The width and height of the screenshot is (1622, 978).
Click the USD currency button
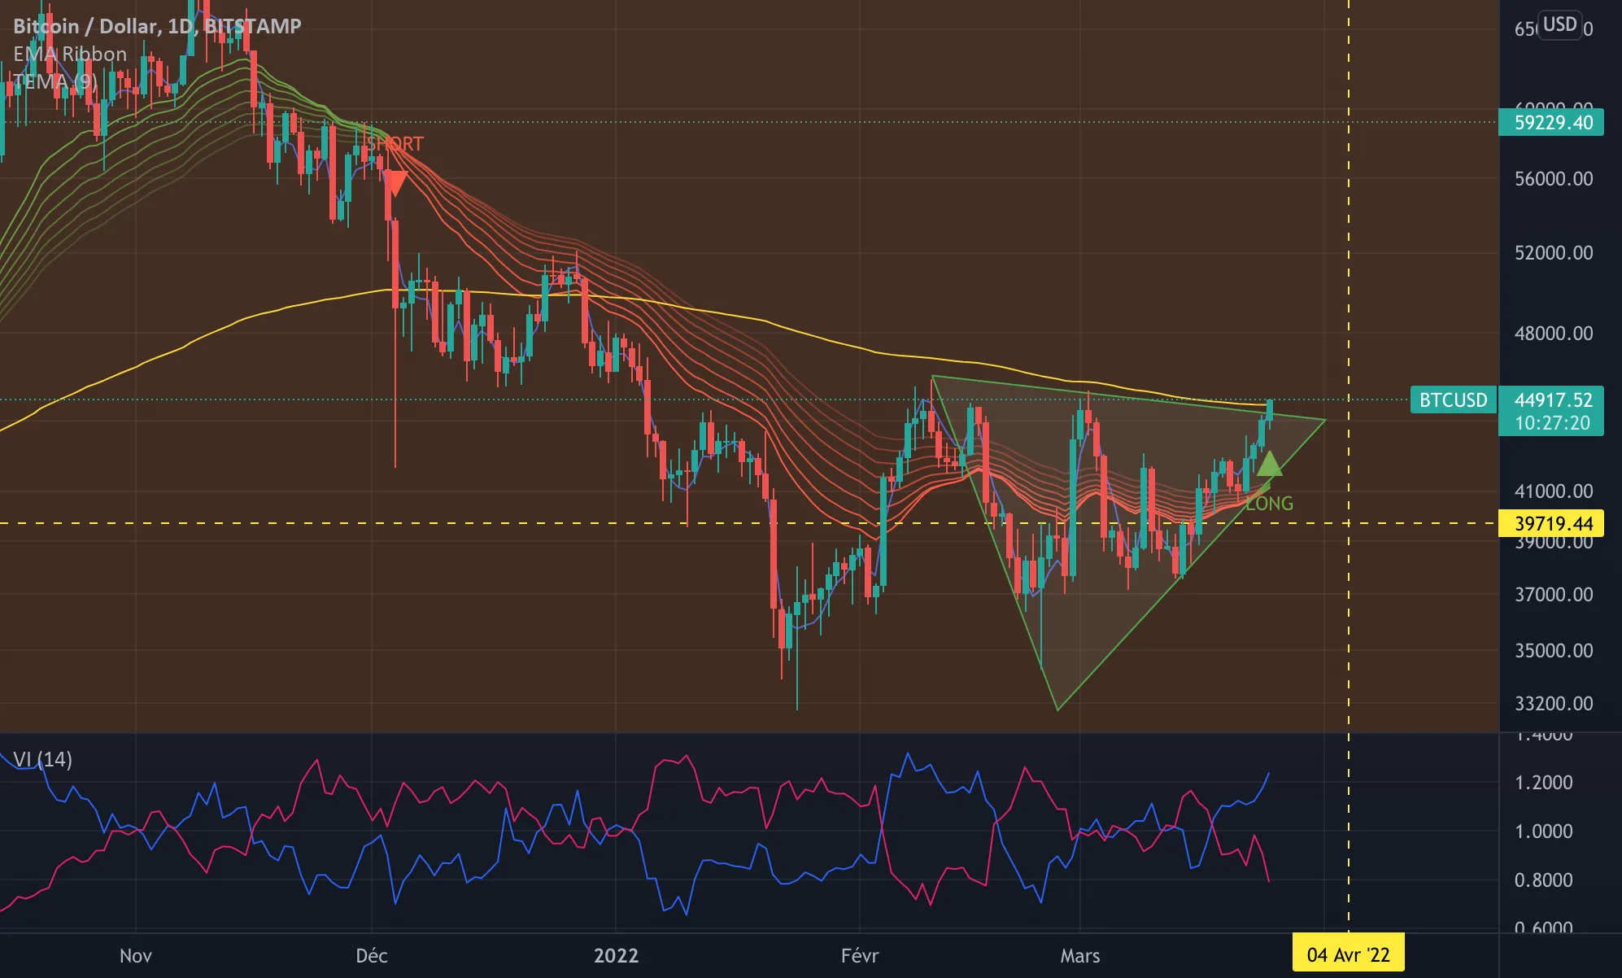(x=1559, y=24)
